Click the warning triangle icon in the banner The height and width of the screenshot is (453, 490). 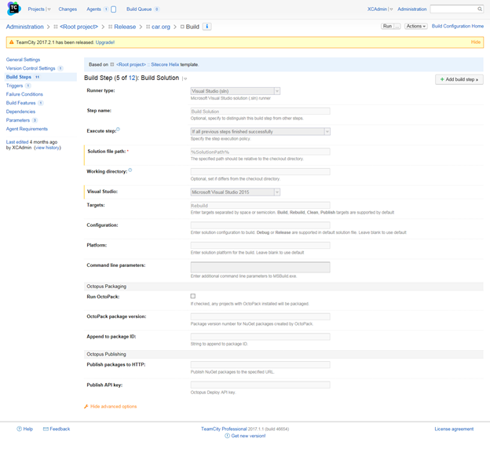point(11,42)
